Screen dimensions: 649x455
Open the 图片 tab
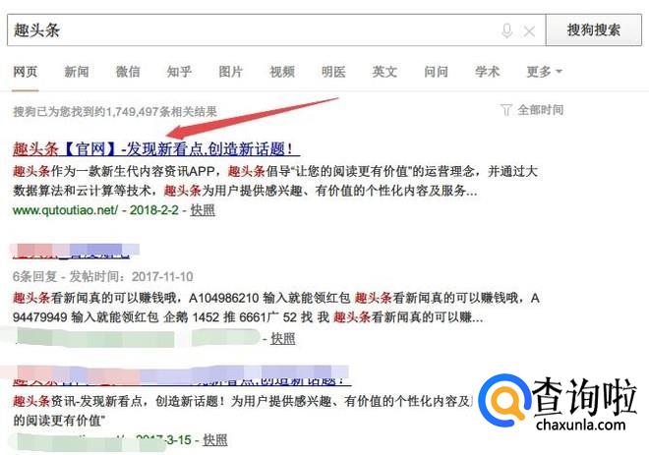coord(230,72)
